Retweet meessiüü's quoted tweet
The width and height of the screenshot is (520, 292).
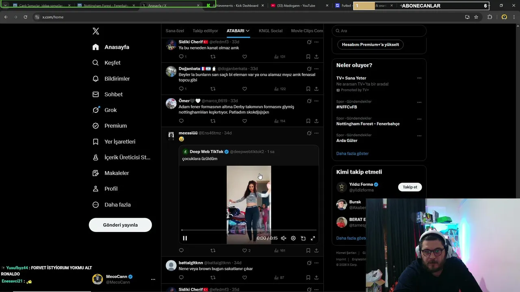point(213,251)
